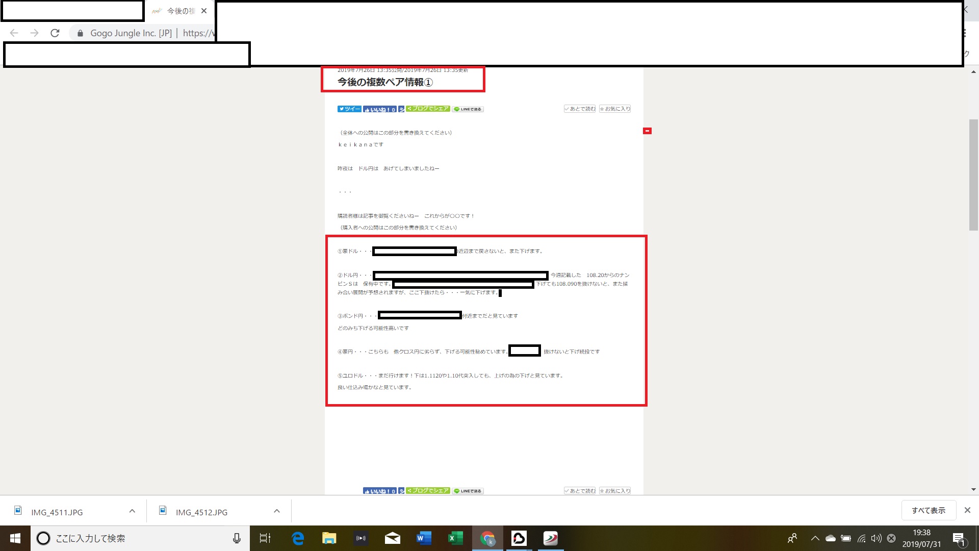Select the '今後の複' browser tab
This screenshot has height=551, width=979.
176,11
